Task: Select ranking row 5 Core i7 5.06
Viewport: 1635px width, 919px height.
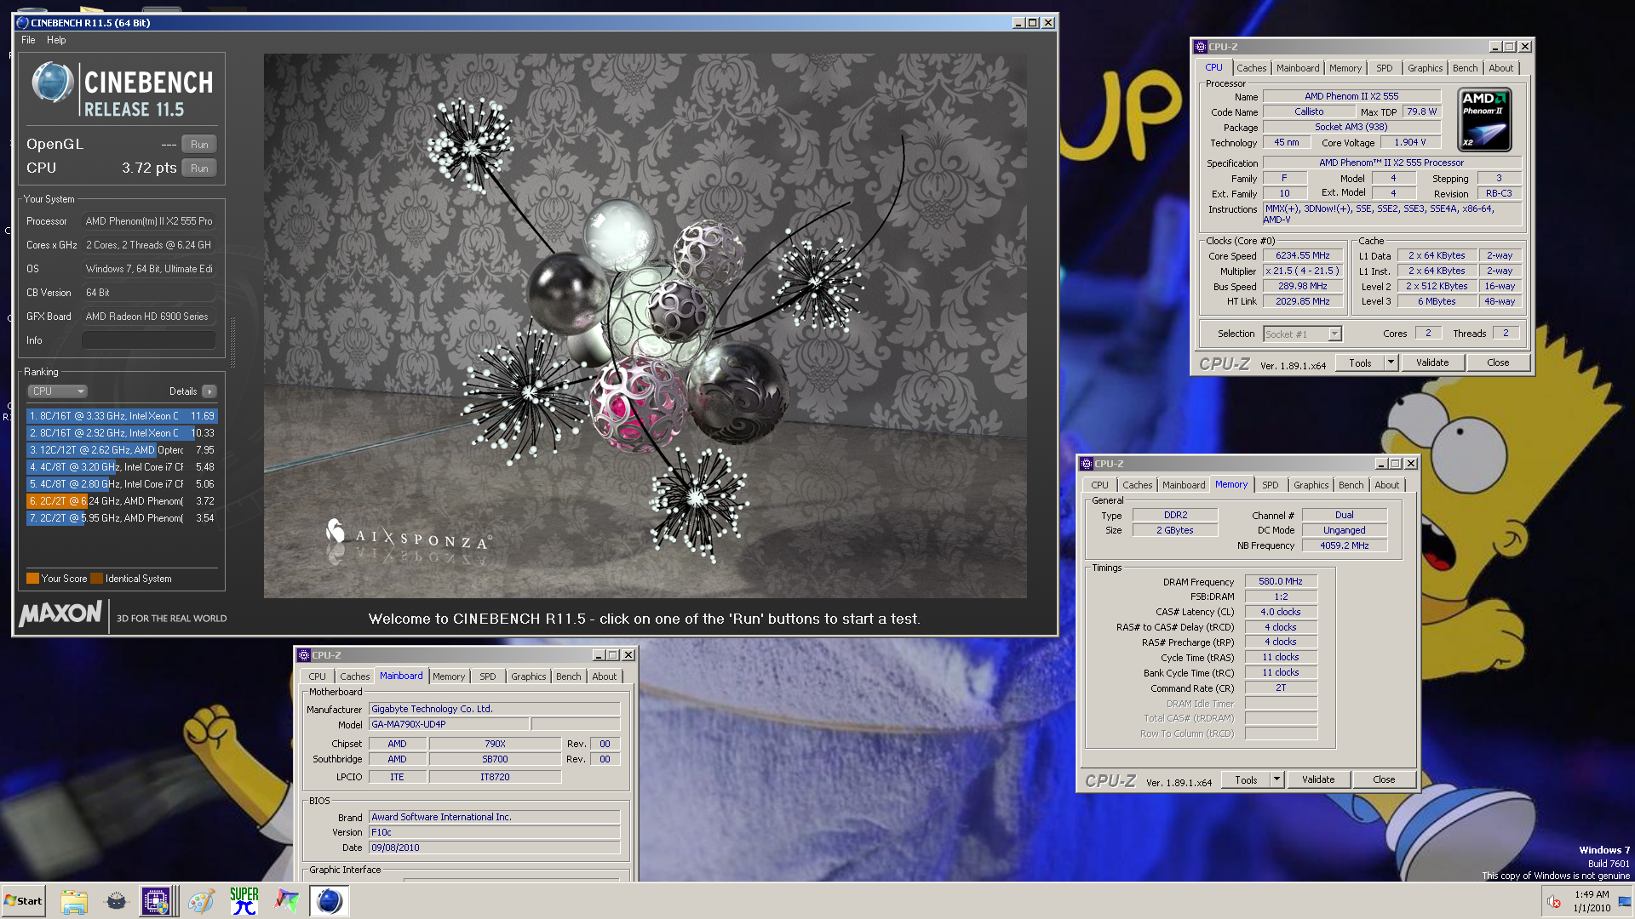Action: pyautogui.click(x=122, y=484)
